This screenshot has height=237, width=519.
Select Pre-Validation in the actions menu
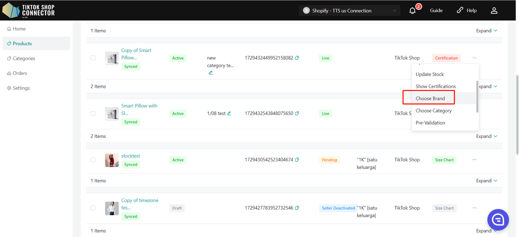tap(430, 123)
